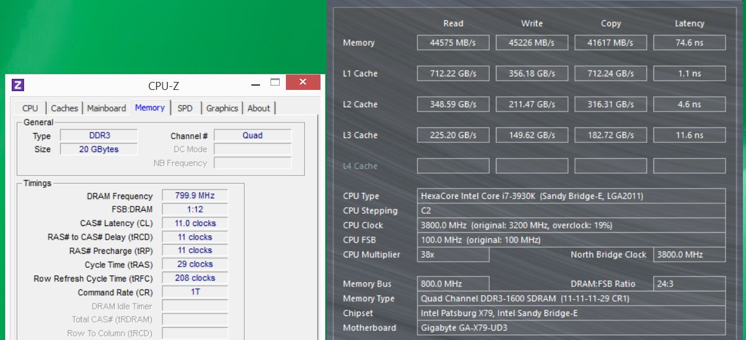Viewport: 746px width, 340px height.
Task: Click the L2 Cache Read 348.59 GB/s result
Action: (453, 104)
